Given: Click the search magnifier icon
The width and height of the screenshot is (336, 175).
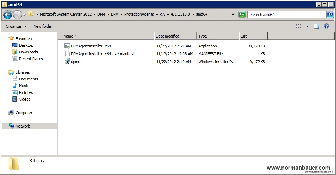Looking at the screenshot, I should pos(330,15).
